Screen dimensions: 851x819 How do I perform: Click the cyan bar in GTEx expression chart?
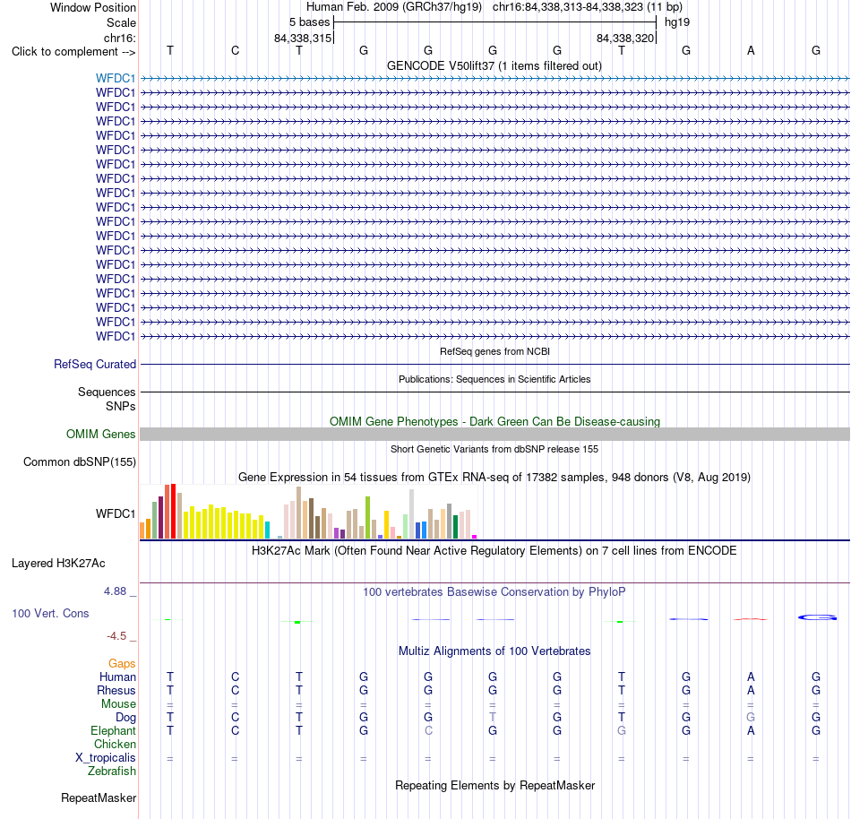click(x=267, y=530)
